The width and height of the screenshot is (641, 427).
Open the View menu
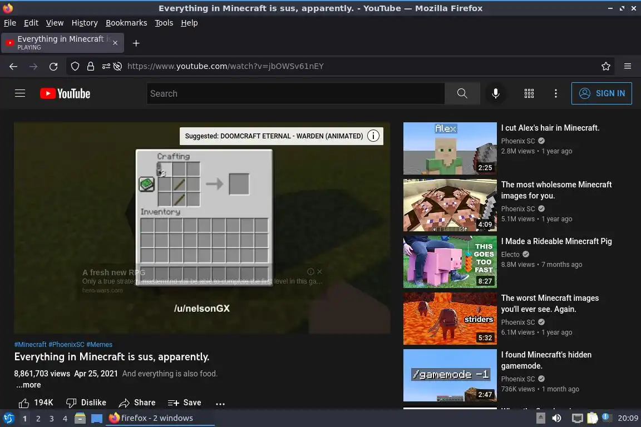coord(55,23)
